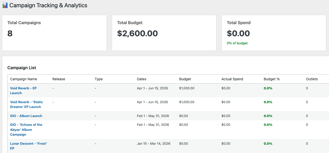
Task: Click the green '0% of budget' text
Action: [237, 43]
